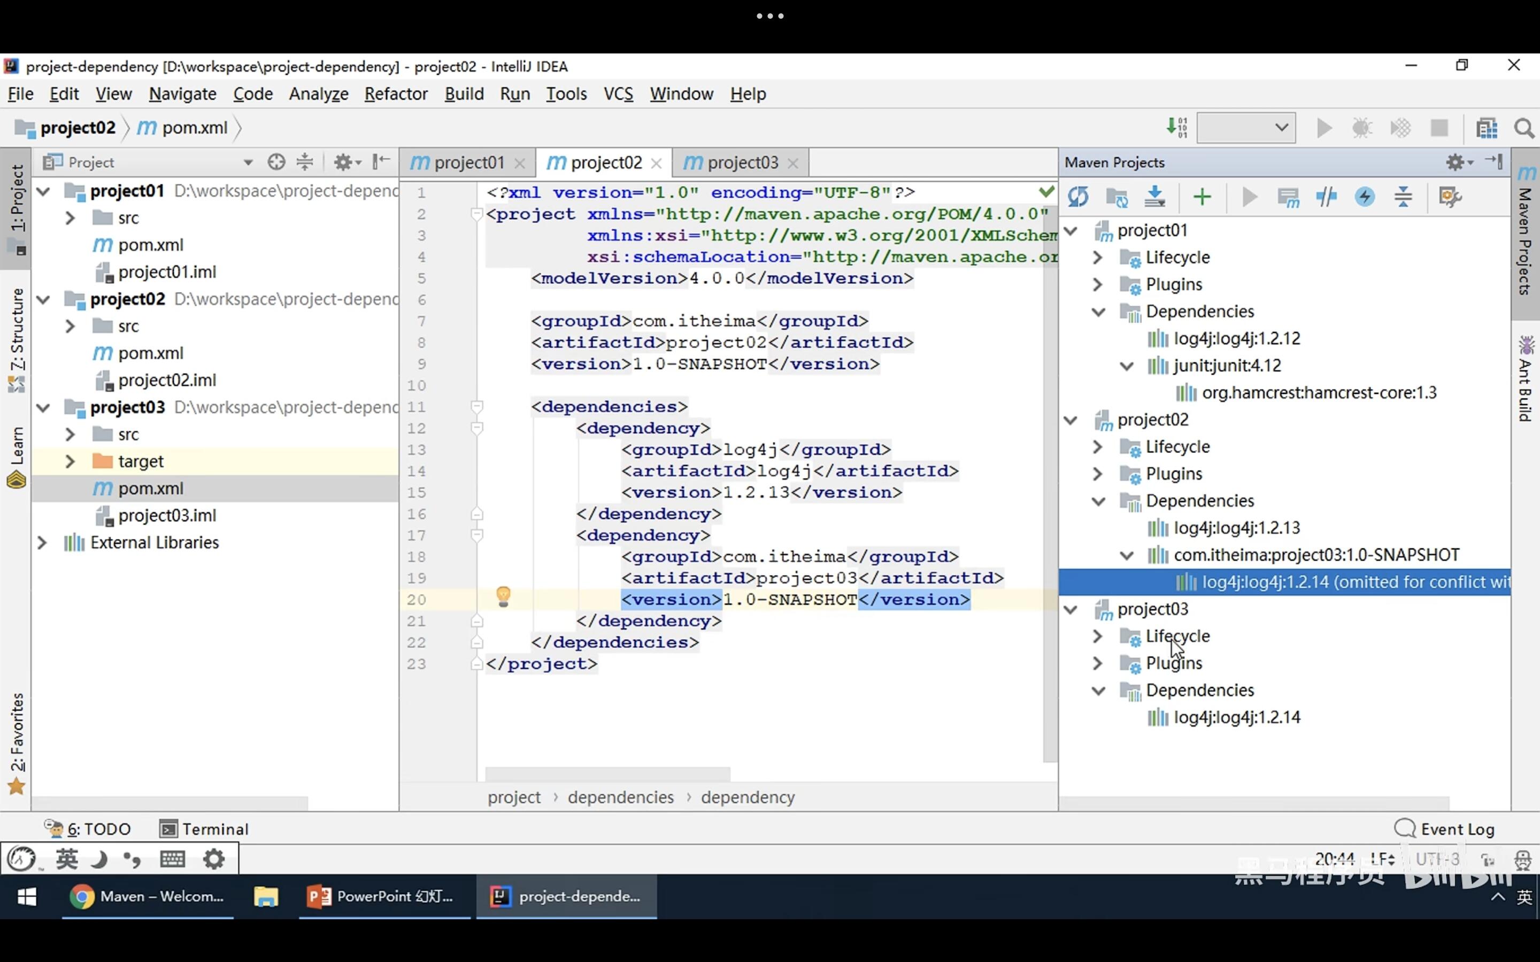Click Collapse All icon in Maven toolbar

point(1403,197)
